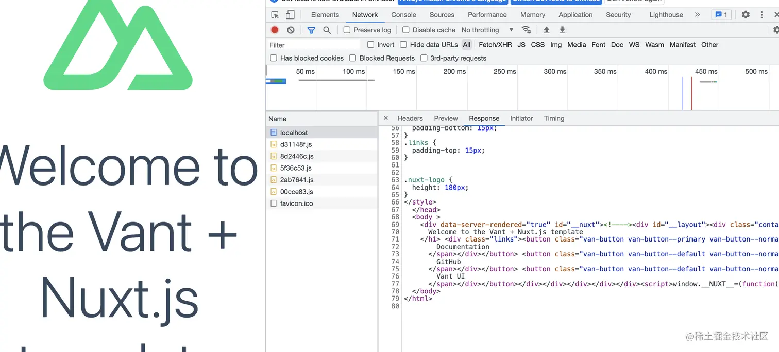This screenshot has width=779, height=352.
Task: Switch to the Application tab
Action: click(575, 15)
